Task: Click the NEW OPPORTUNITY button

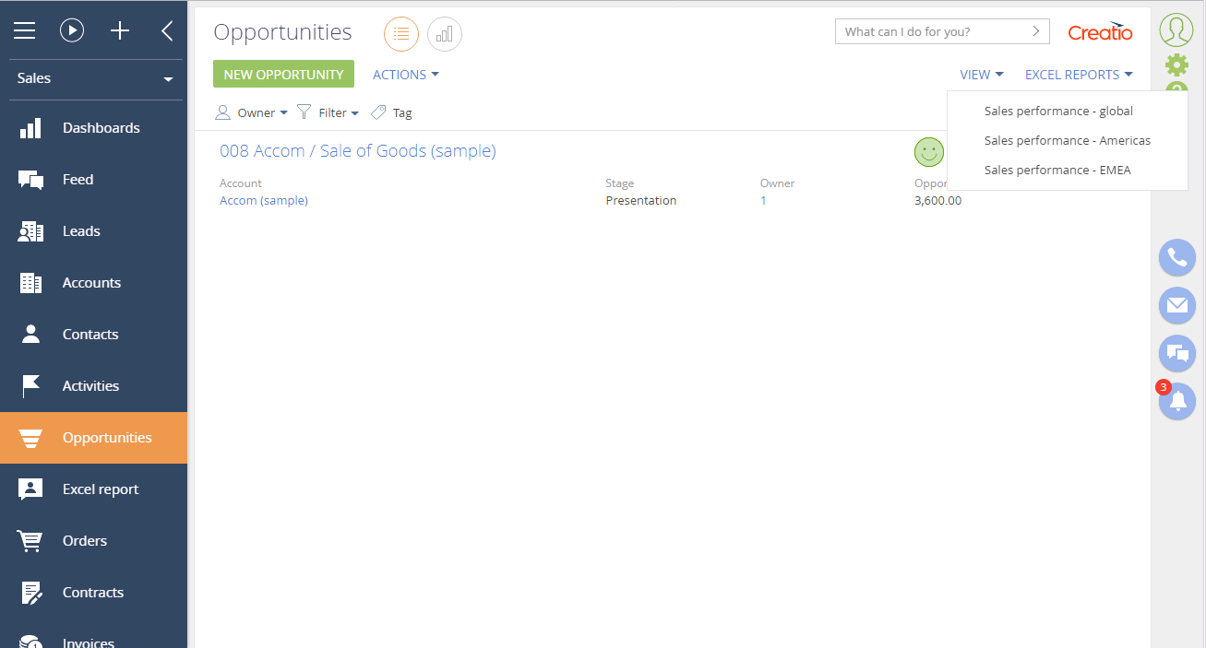Action: (x=282, y=74)
